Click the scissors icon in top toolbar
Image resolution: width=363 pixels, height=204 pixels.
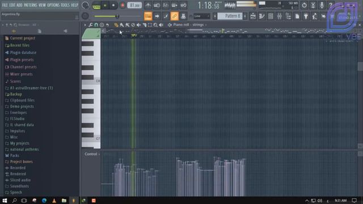pos(313,5)
